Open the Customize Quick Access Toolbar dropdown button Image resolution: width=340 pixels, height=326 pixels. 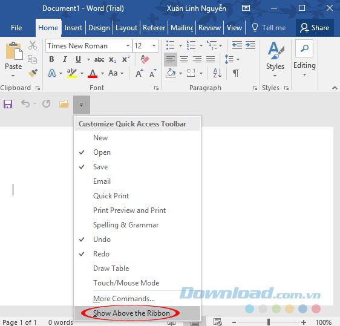pyautogui.click(x=82, y=105)
